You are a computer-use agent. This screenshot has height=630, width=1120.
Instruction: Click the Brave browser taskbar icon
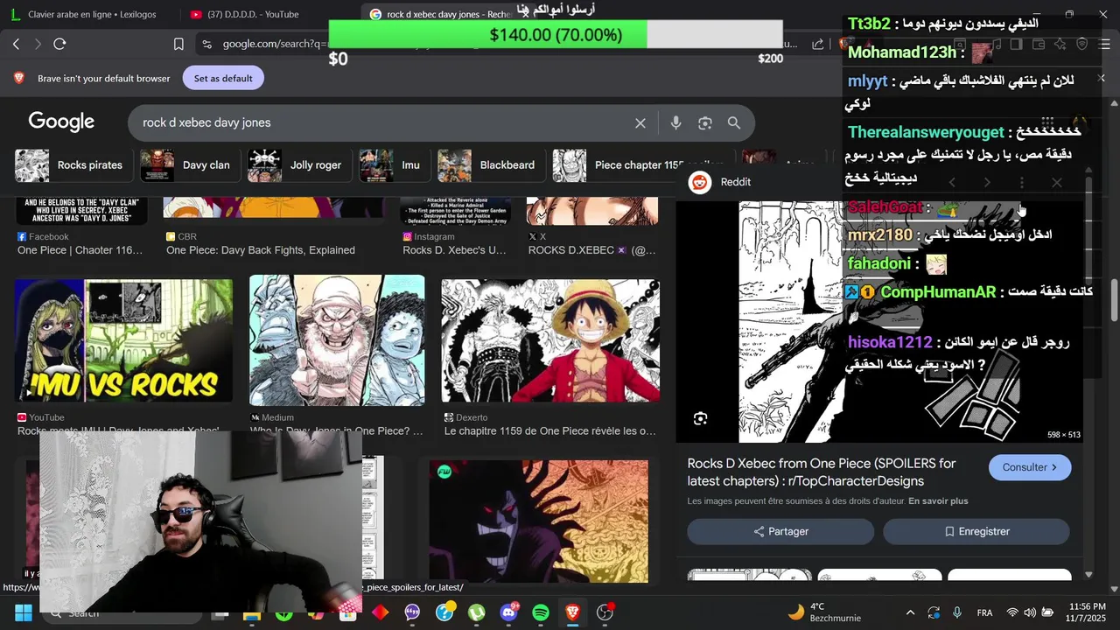pos(572,612)
